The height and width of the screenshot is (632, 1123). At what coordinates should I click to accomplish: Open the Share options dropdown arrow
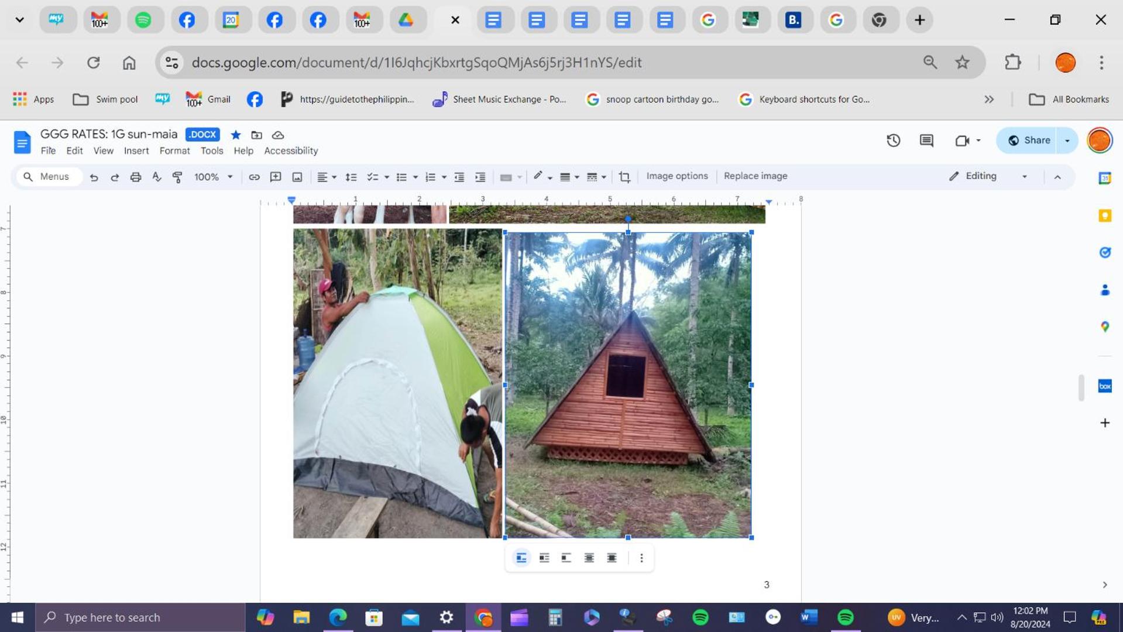(x=1067, y=140)
